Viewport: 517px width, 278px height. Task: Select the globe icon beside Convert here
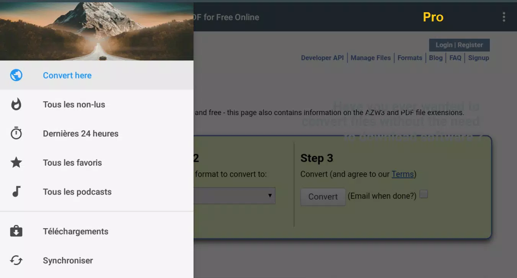16,75
